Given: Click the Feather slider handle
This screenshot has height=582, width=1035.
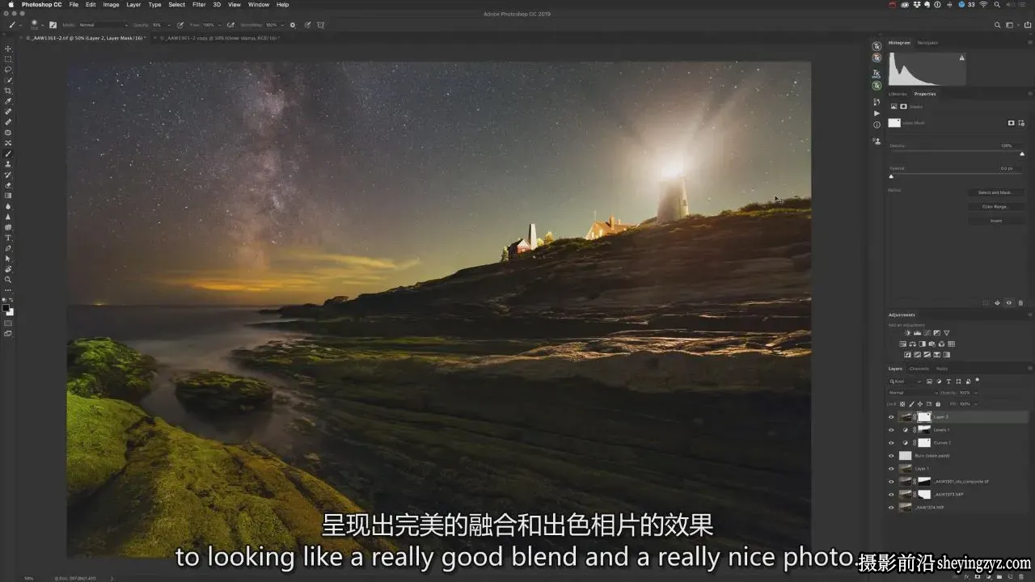Looking at the screenshot, I should (891, 176).
